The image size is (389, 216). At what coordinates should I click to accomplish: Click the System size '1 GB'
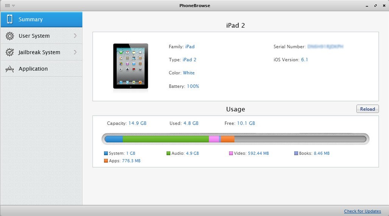pyautogui.click(x=131, y=153)
